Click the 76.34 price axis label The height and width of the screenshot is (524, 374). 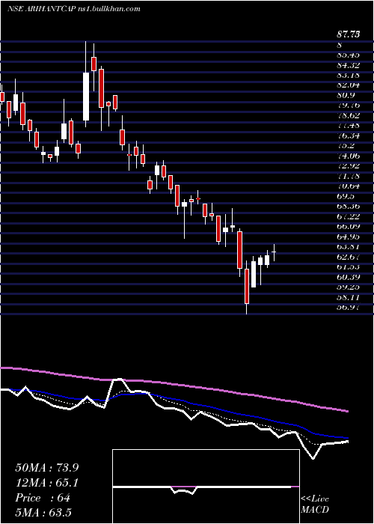[x=348, y=135]
